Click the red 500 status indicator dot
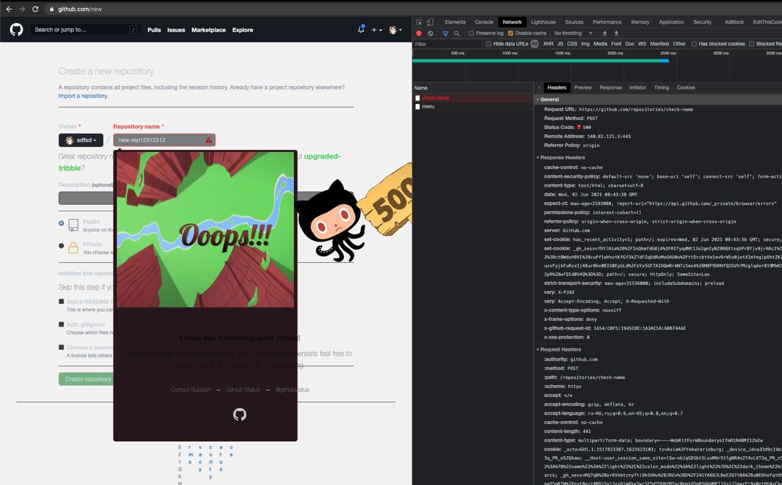Image resolution: width=782 pixels, height=485 pixels. 579,128
